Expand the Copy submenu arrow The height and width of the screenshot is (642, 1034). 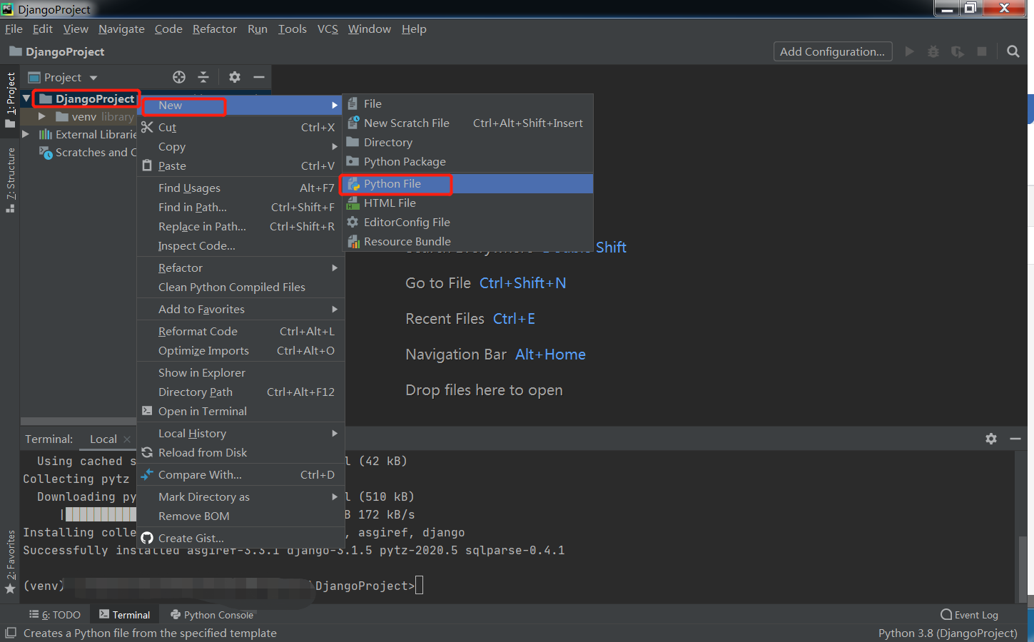(335, 146)
